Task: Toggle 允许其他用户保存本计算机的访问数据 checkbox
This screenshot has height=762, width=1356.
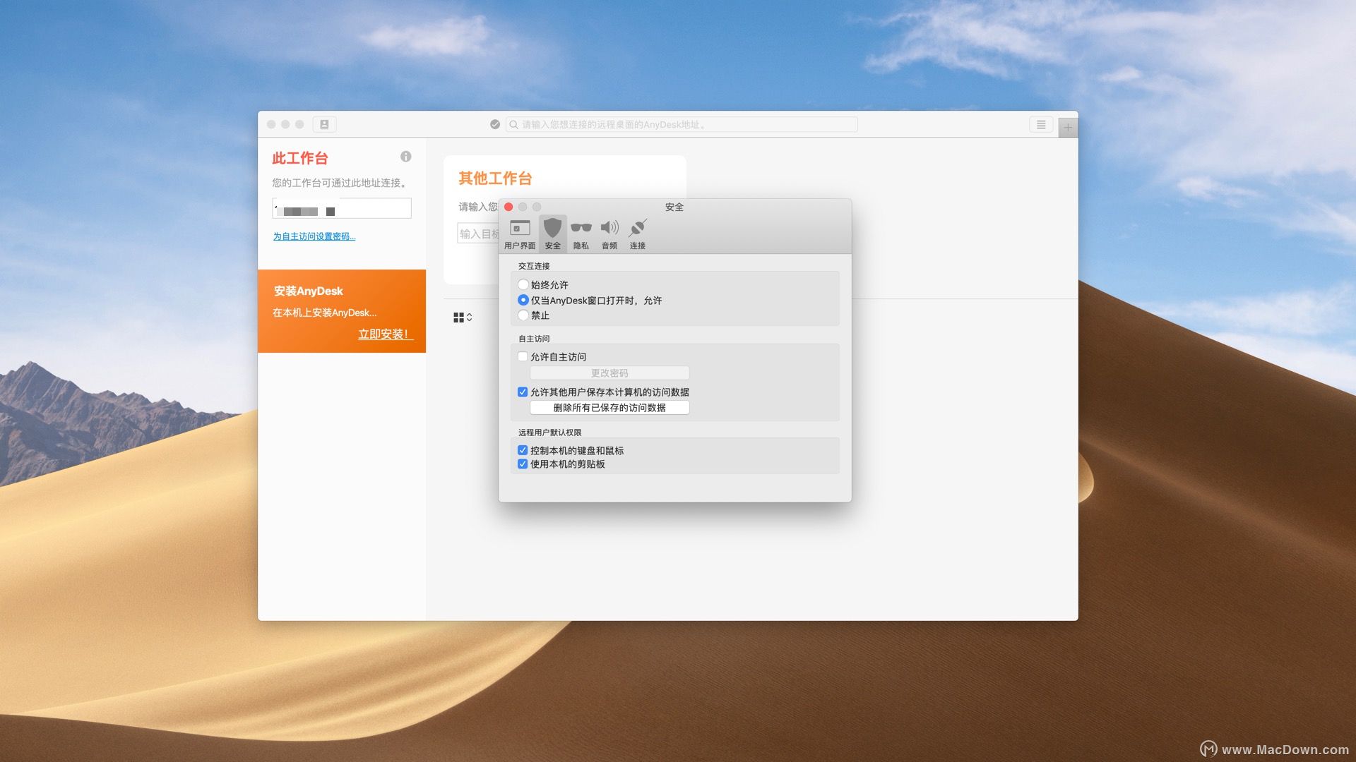Action: pos(523,392)
